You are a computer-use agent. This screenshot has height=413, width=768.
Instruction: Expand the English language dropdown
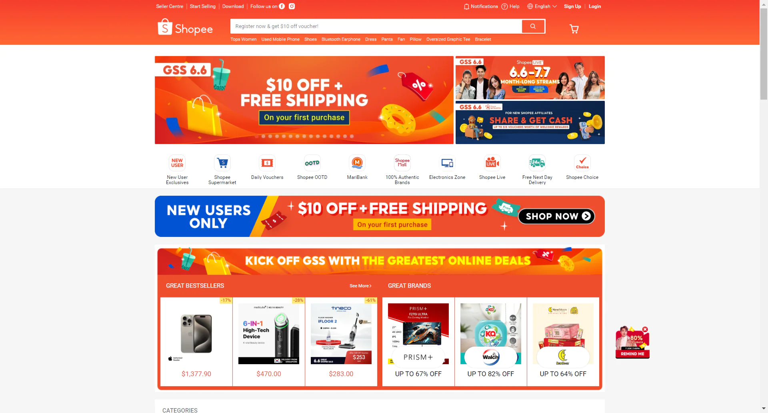[x=542, y=6]
